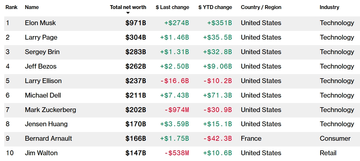This screenshot has width=360, height=161.
Task: Open Bernard Arnault's profile
Action: tap(48, 138)
